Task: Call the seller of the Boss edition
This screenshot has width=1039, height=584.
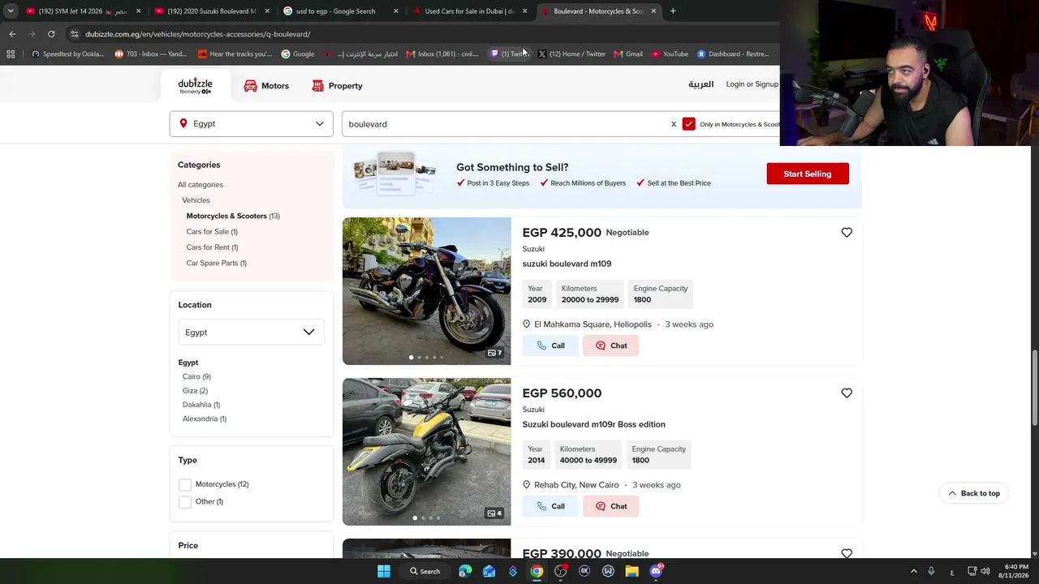Action: [550, 506]
